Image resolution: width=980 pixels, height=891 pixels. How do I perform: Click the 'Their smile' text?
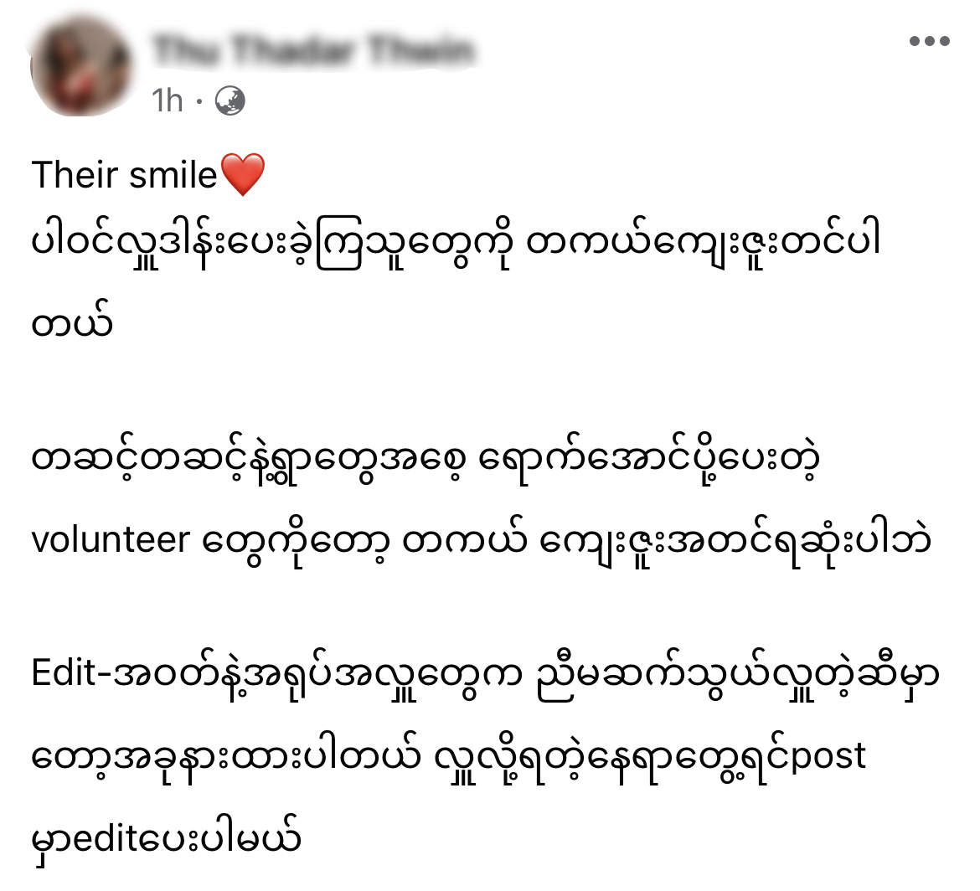click(124, 174)
